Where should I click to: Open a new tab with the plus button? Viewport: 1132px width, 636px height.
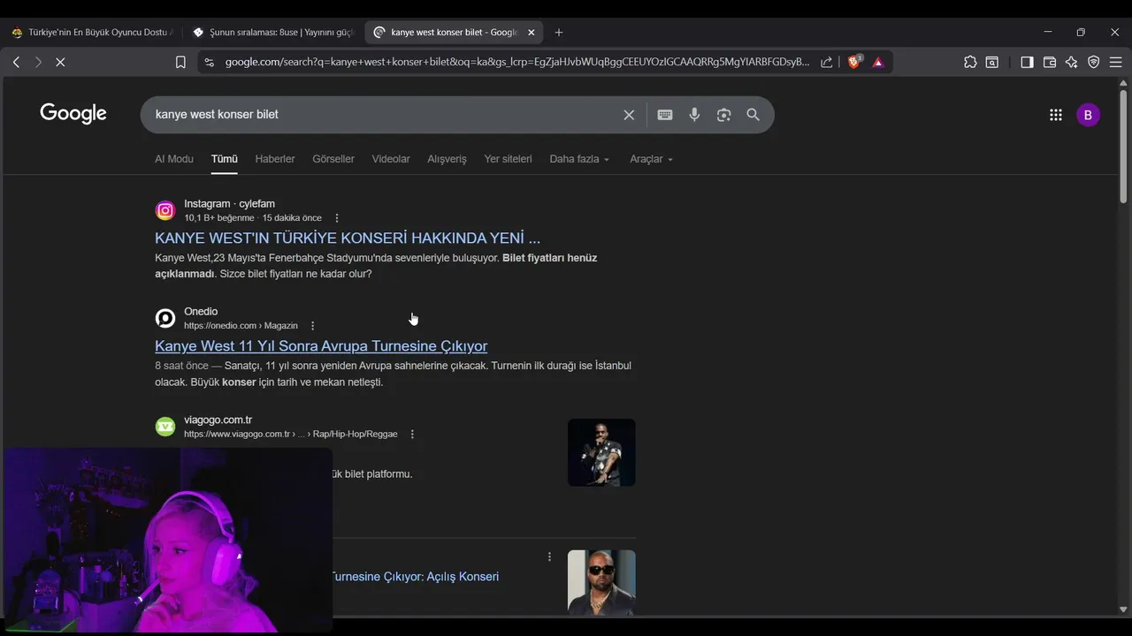click(x=558, y=32)
